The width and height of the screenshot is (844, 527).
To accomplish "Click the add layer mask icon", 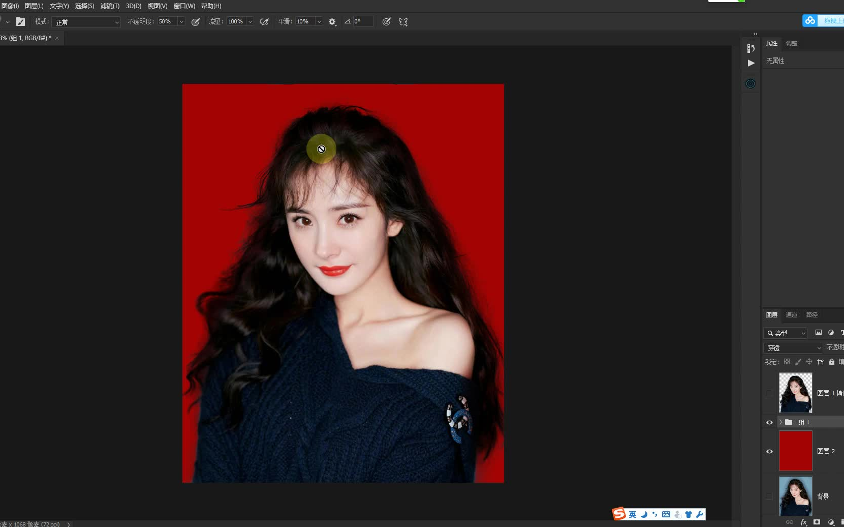I will (x=817, y=522).
